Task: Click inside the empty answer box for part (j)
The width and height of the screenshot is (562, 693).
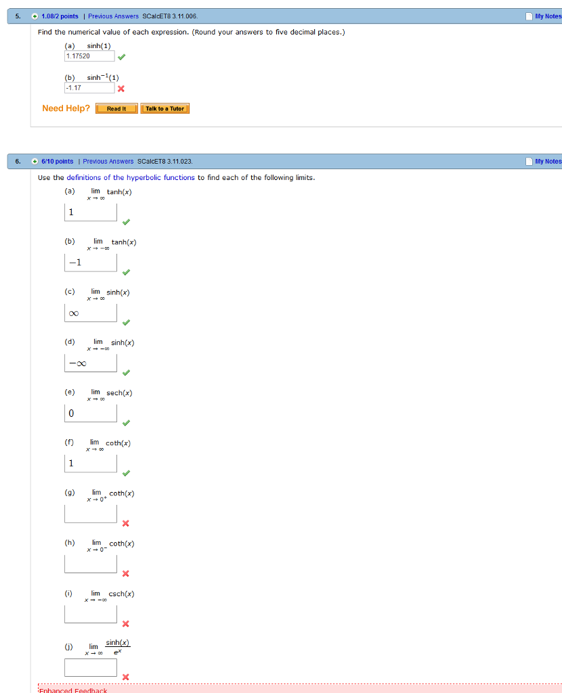Action: coord(90,667)
